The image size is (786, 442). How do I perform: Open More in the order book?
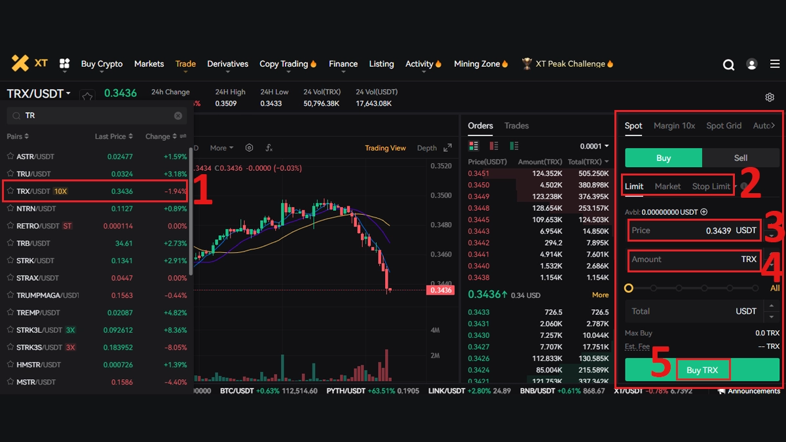600,295
